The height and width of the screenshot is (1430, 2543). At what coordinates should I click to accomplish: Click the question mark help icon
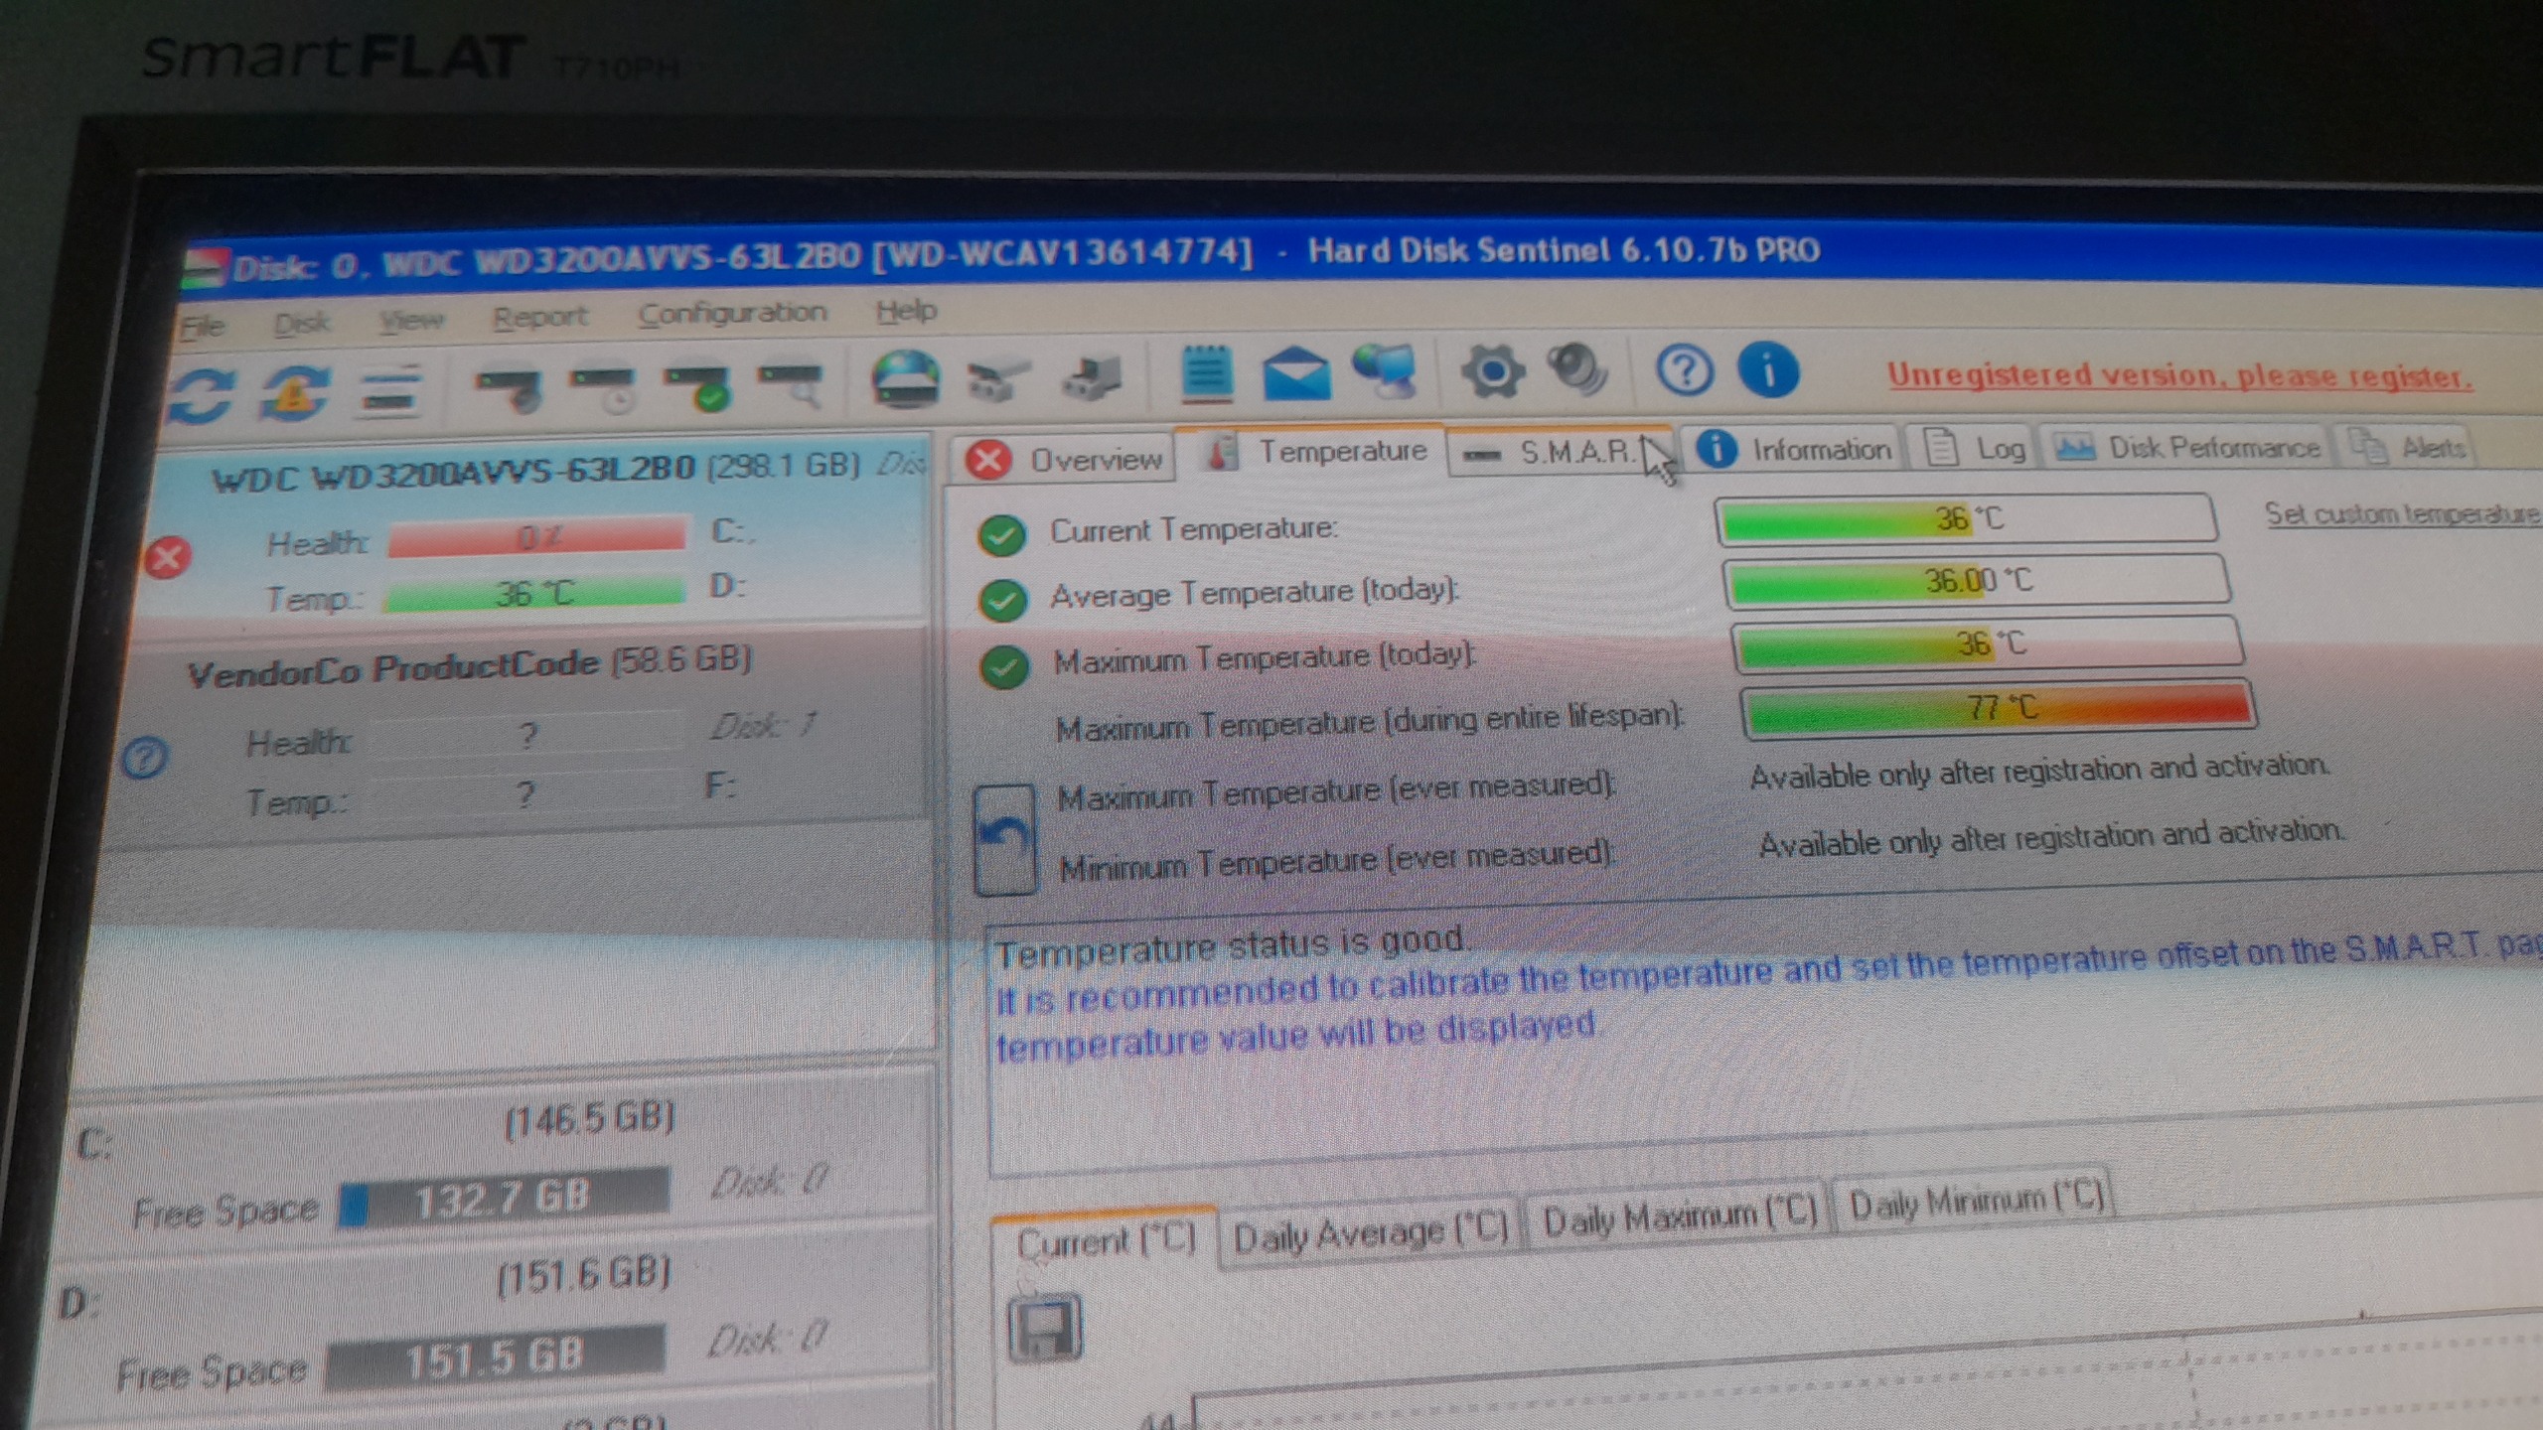click(x=1685, y=371)
